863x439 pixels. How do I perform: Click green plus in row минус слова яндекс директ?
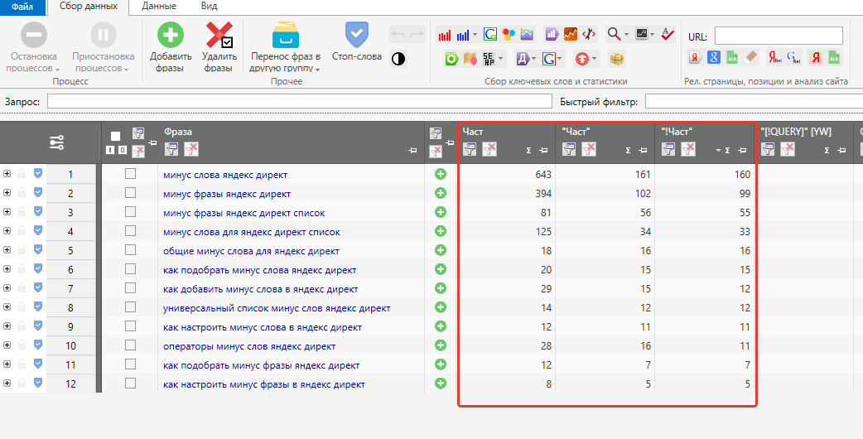pyautogui.click(x=441, y=175)
